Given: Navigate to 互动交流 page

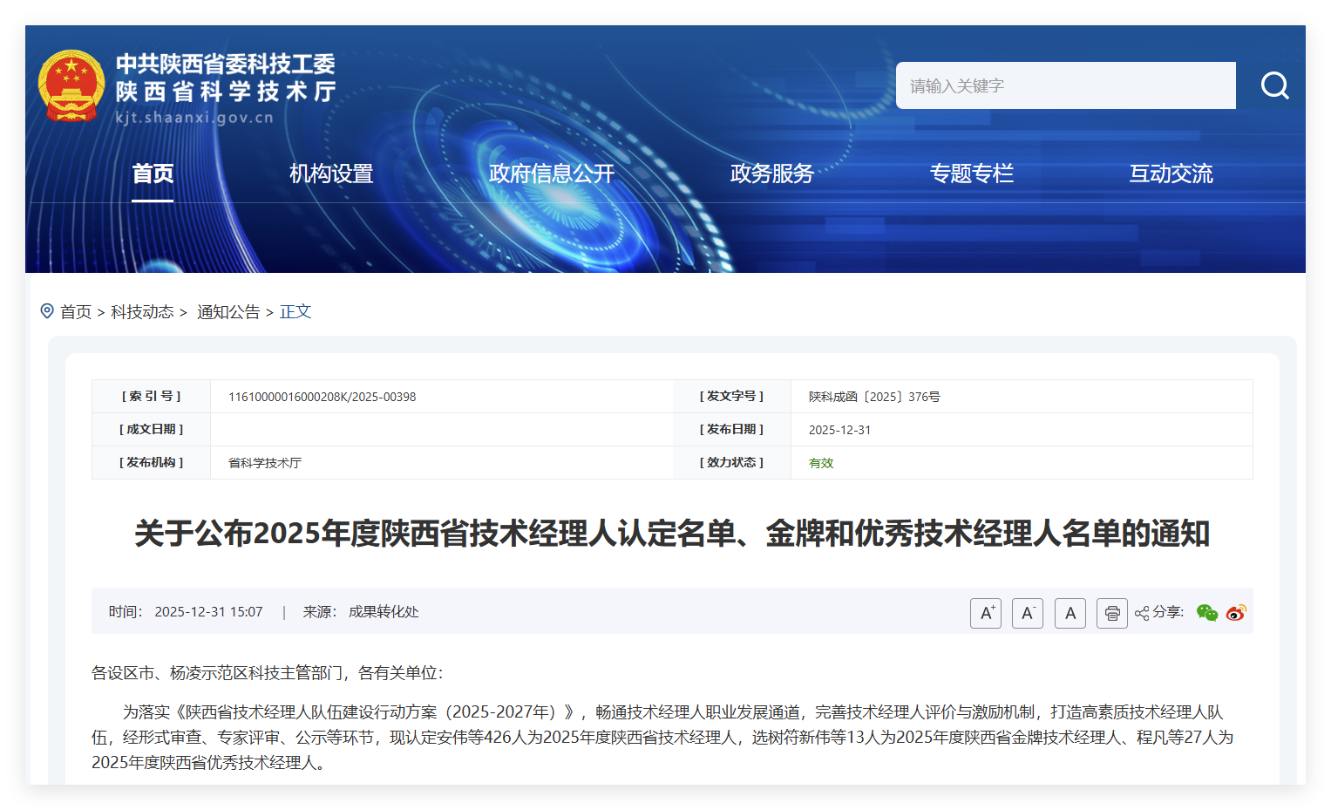Looking at the screenshot, I should tap(1171, 174).
